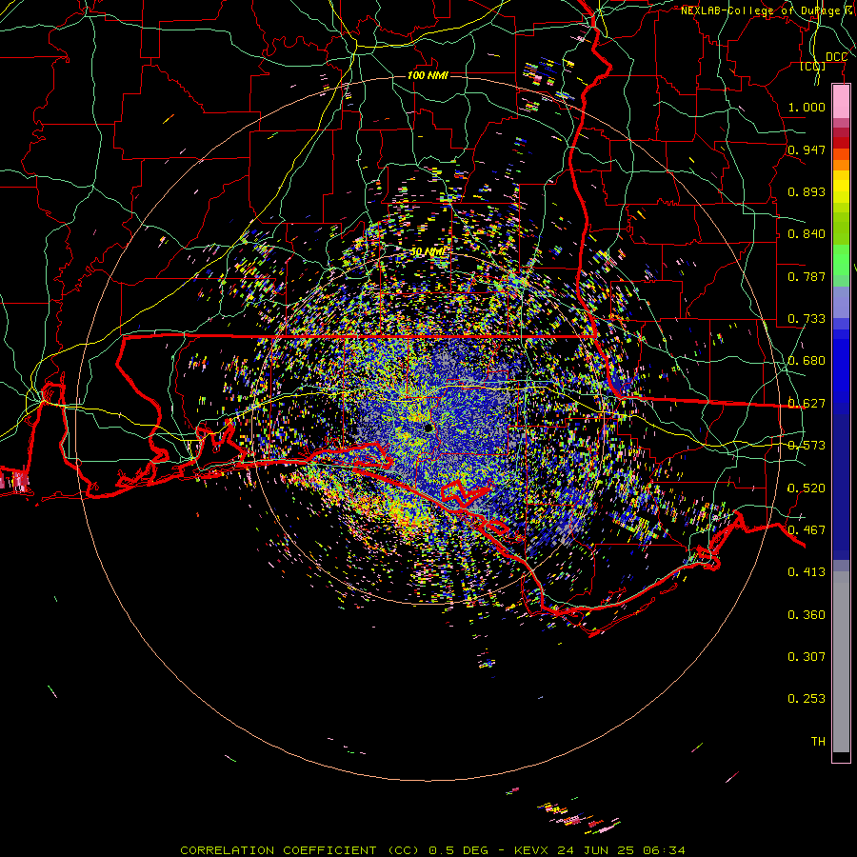Click the 0.947 value on the scale
Viewport: 857px width, 857px height.
point(807,149)
